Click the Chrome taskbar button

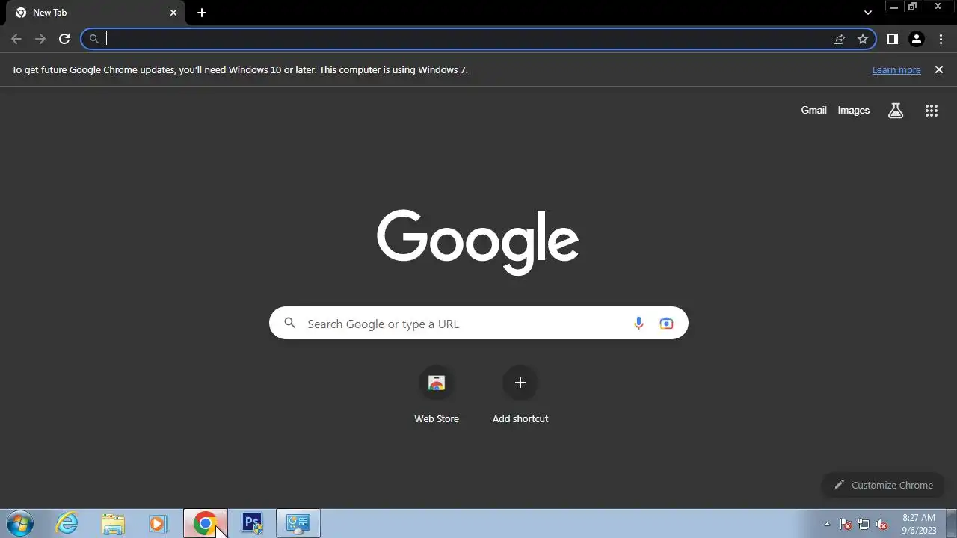click(206, 523)
